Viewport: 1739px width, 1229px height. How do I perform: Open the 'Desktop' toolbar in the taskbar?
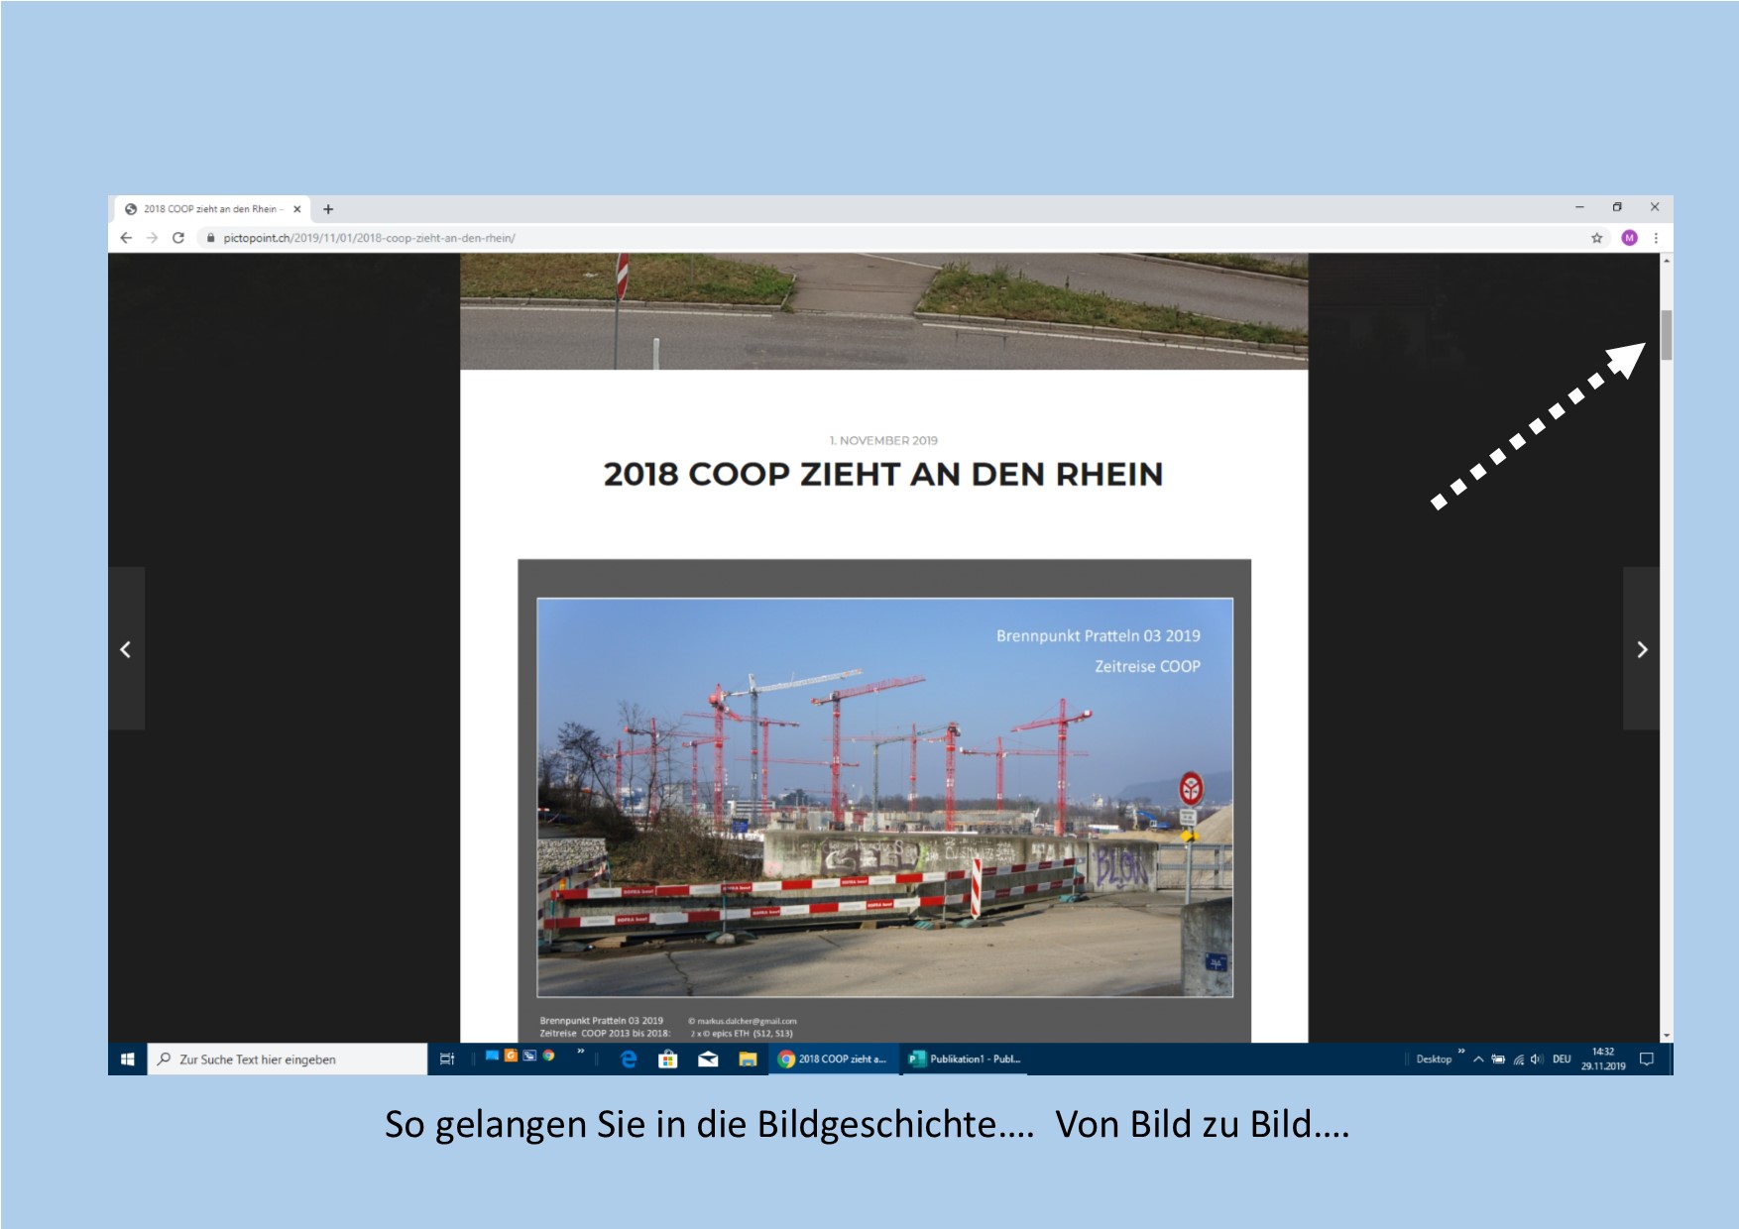point(1434,1060)
